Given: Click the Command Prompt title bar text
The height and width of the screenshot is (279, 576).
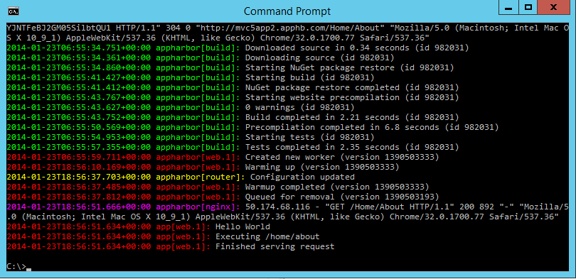Looking at the screenshot, I should click(287, 11).
